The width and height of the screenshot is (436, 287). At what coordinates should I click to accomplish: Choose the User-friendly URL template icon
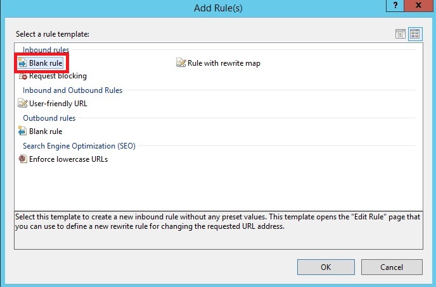[23, 103]
